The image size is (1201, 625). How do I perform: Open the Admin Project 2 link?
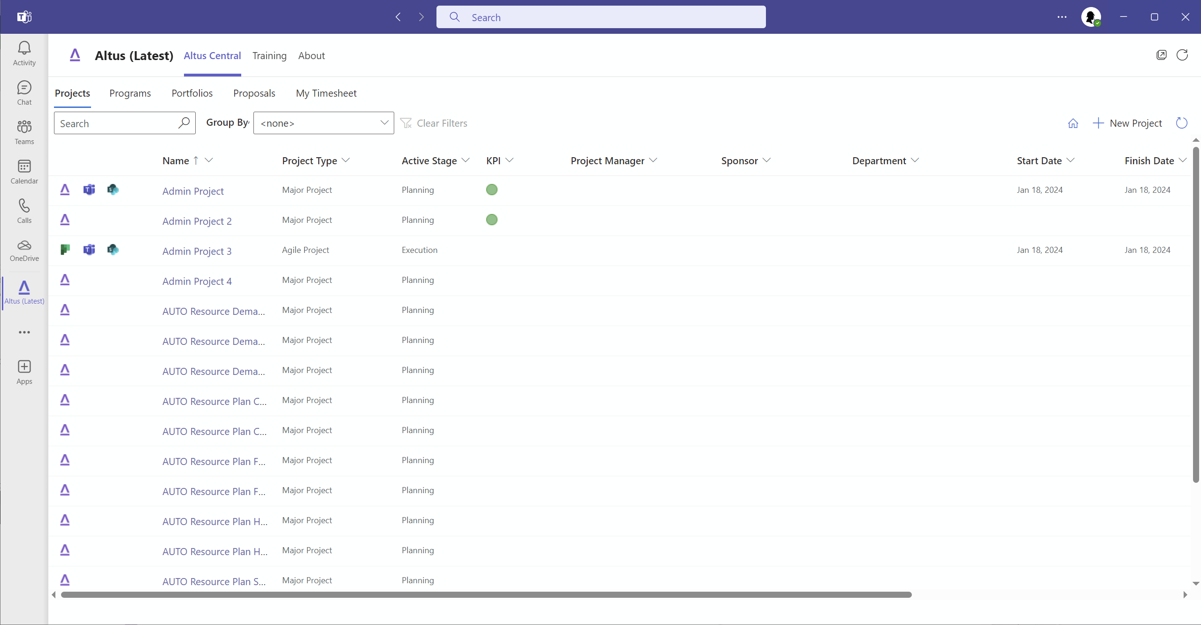(197, 221)
